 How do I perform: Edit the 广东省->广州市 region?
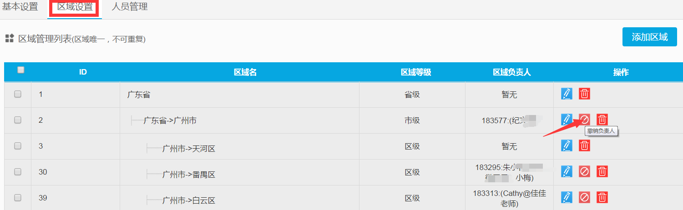pos(567,120)
